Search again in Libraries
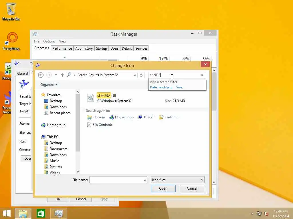This screenshot has width=293, height=219. click(96, 117)
